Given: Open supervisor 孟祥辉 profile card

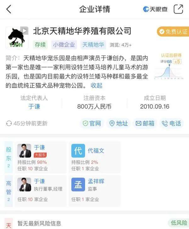Looking at the screenshot, I should coord(94,191).
